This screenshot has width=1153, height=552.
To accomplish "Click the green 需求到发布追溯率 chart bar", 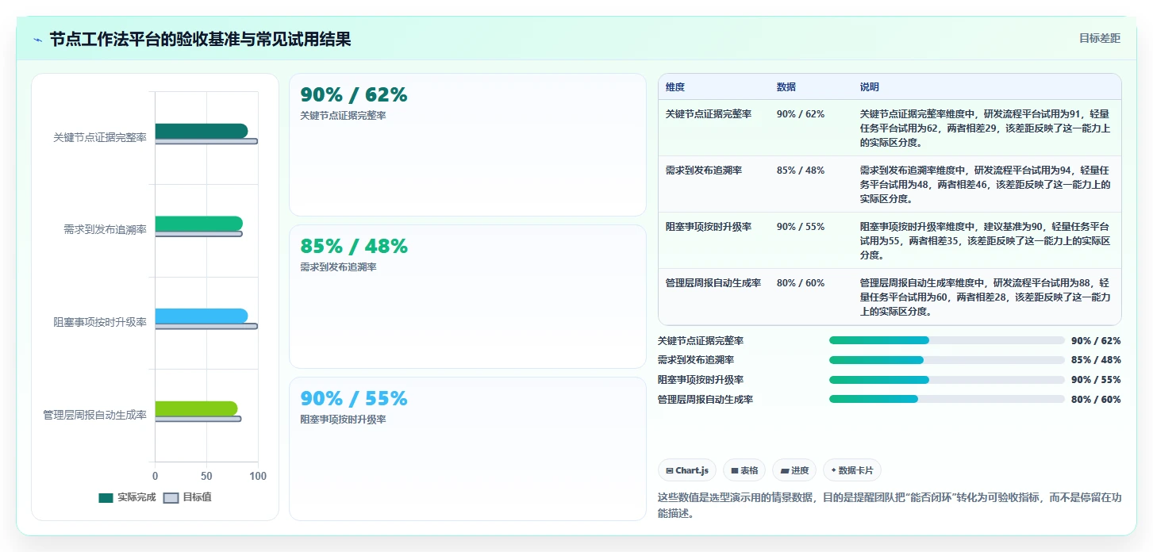I will pyautogui.click(x=199, y=224).
